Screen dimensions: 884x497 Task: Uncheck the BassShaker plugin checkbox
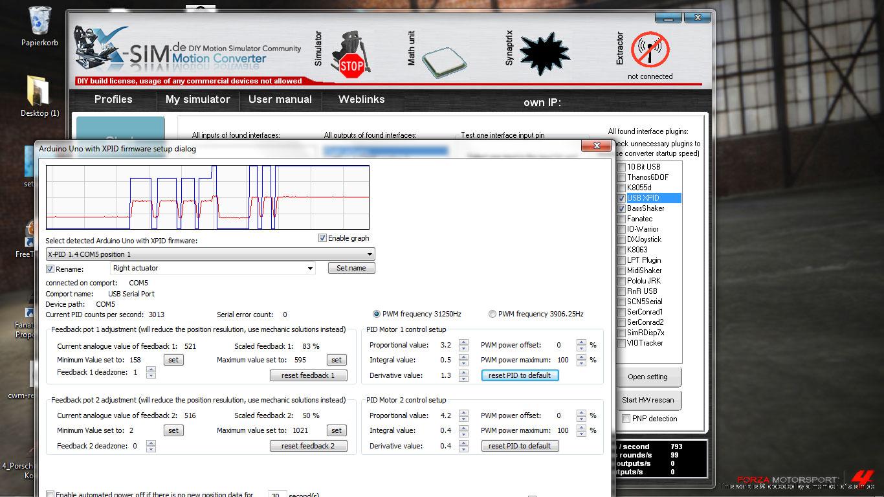[x=621, y=208]
